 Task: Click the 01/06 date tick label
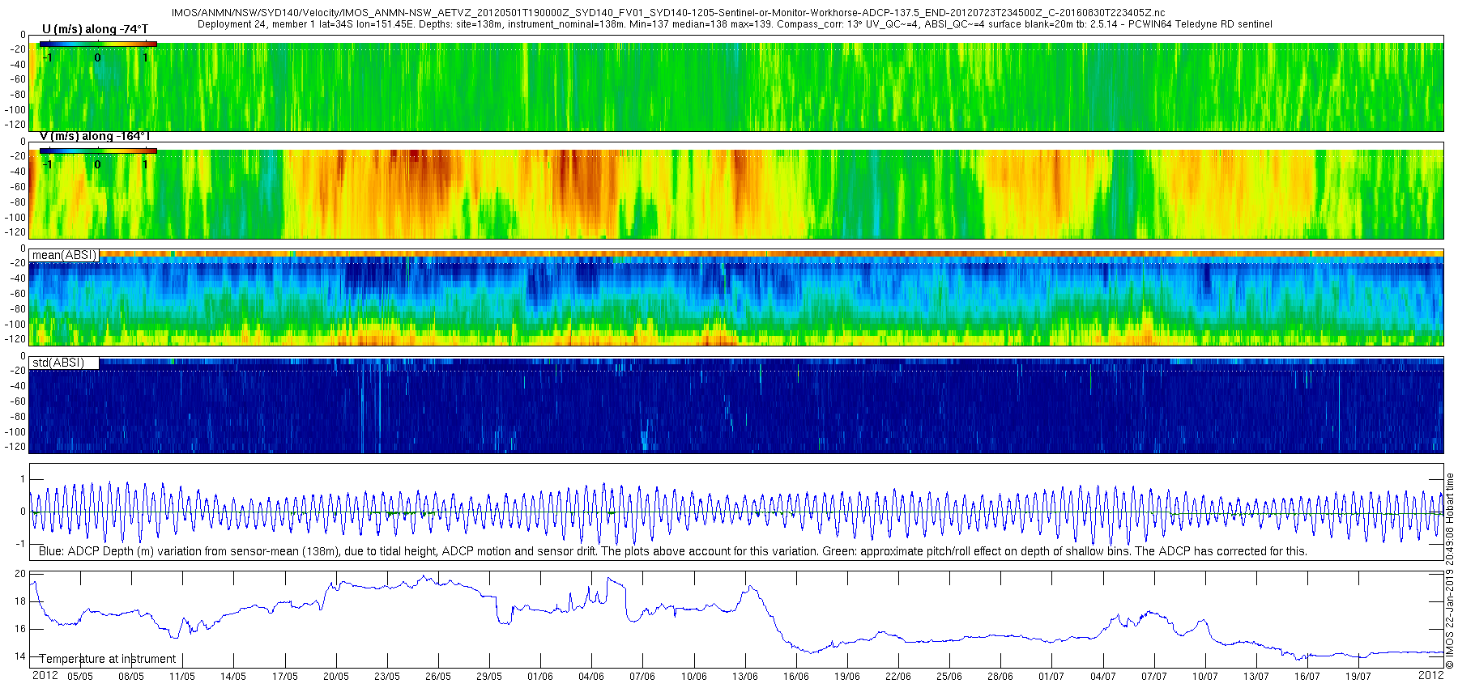point(540,677)
